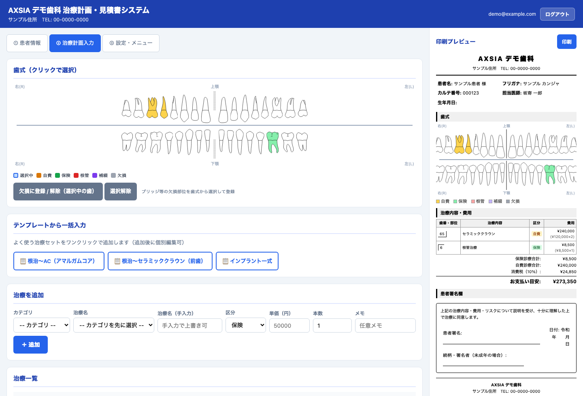Click the 選択中 legend swatch
The height and width of the screenshot is (396, 583).
point(16,175)
